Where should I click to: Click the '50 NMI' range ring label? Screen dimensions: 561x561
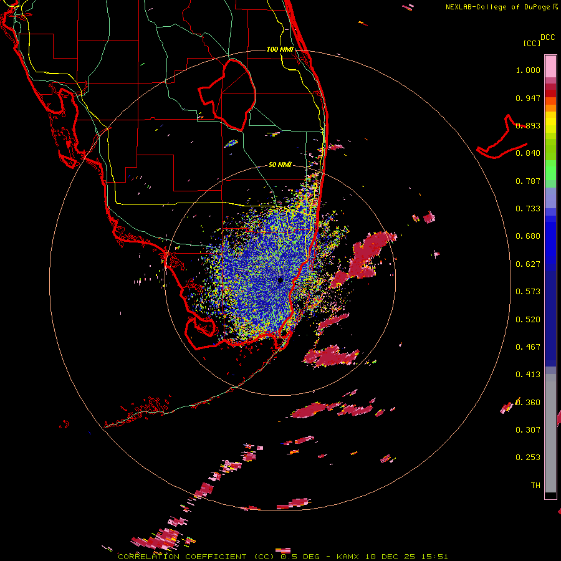click(280, 165)
